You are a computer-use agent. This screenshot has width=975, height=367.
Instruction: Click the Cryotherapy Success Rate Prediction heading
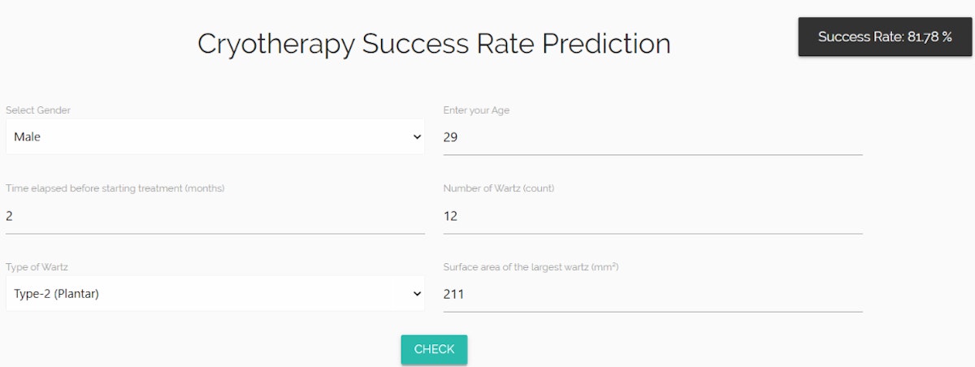(x=434, y=44)
